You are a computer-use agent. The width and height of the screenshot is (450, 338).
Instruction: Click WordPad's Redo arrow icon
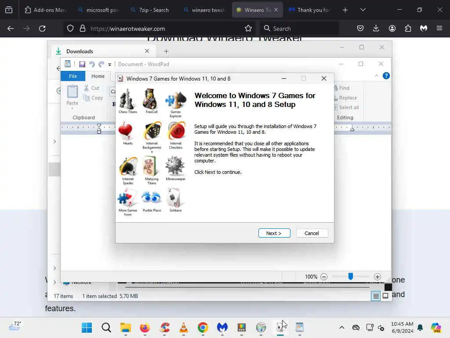[102, 64]
